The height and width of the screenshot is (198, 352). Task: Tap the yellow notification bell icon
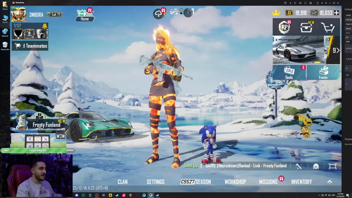click(45, 26)
